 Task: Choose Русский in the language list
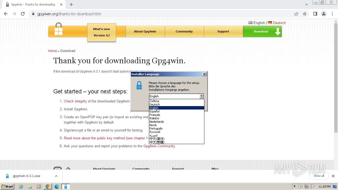177,132
